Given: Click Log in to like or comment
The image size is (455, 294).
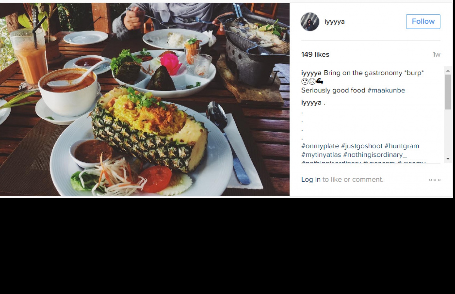Looking at the screenshot, I should (311, 179).
